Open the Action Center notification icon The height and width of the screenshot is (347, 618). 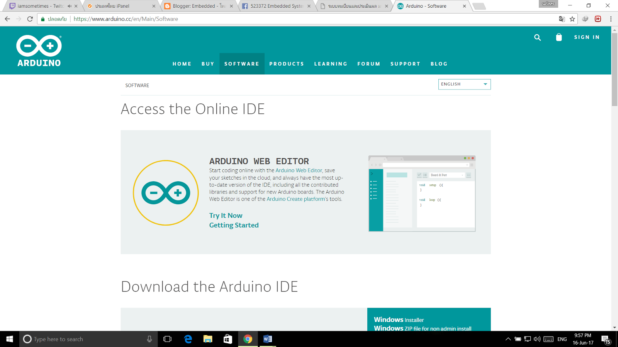606,339
